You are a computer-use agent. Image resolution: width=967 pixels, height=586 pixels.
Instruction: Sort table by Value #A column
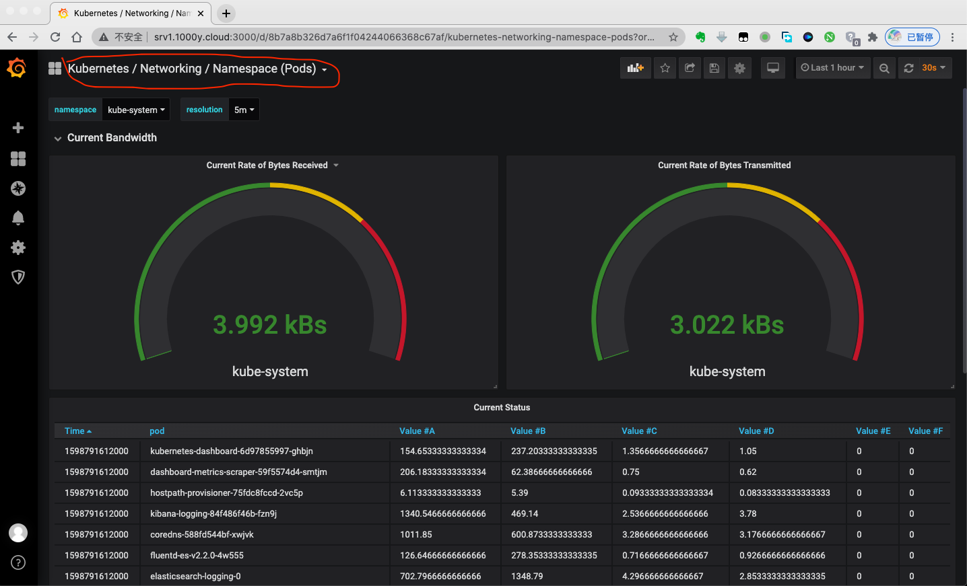click(417, 431)
